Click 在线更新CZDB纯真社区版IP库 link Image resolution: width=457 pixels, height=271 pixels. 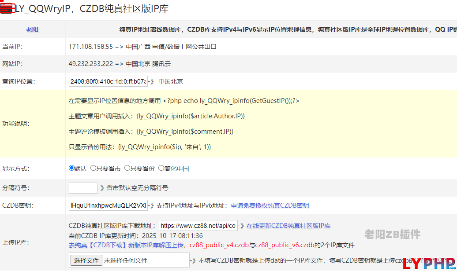[x=288, y=226]
